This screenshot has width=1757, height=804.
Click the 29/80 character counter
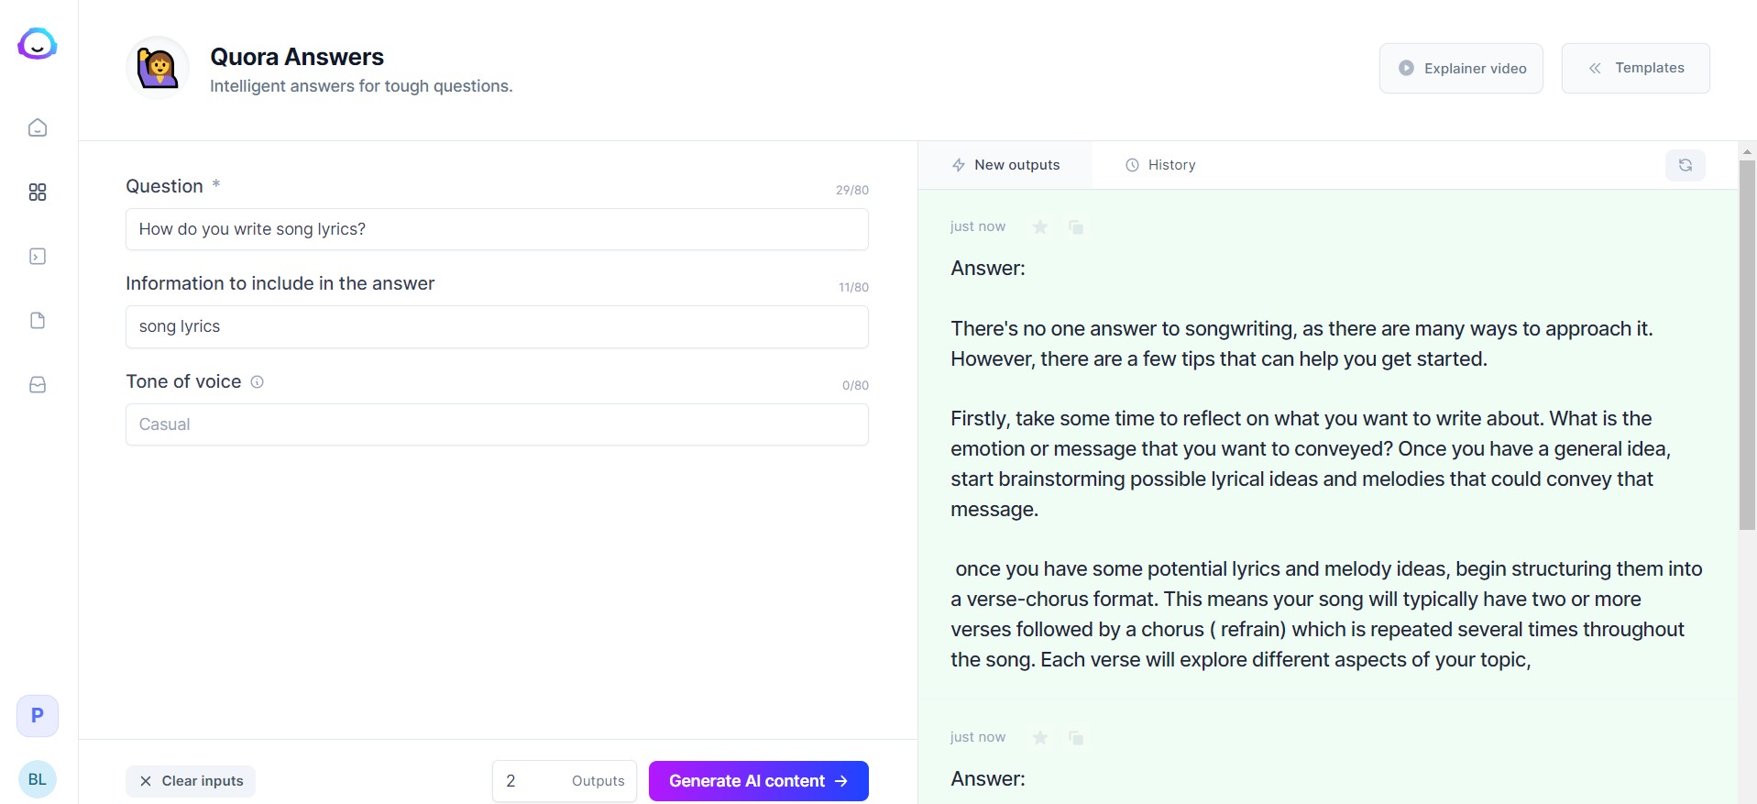click(x=852, y=190)
